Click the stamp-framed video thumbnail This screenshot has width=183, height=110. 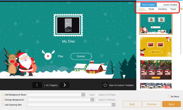coord(68,25)
